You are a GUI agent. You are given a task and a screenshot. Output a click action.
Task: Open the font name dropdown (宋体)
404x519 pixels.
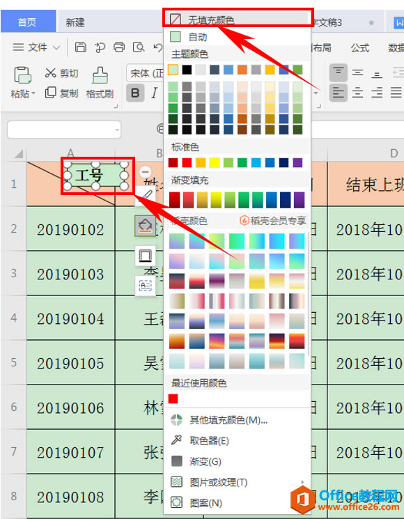click(x=145, y=73)
